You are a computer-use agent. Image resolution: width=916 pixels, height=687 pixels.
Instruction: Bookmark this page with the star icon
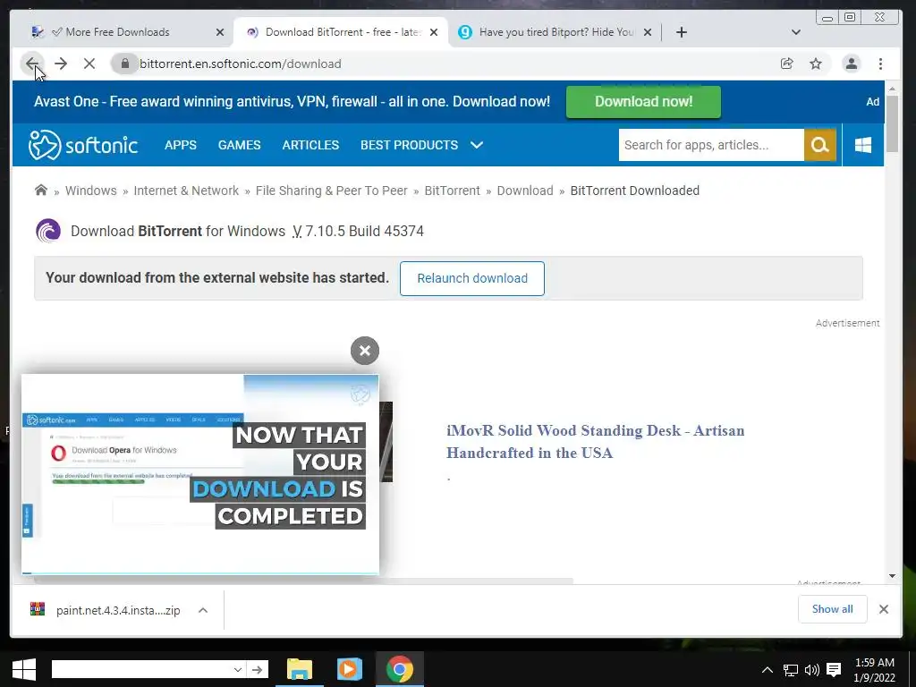816,64
